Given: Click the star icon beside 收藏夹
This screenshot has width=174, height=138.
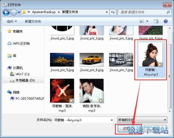Looking at the screenshot, I should 10,31.
